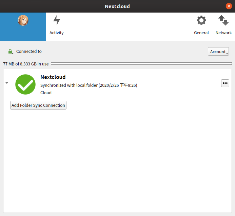Screen dimensions: 235x216
Task: Click Add Folder Sync Connection button
Action: pos(38,105)
